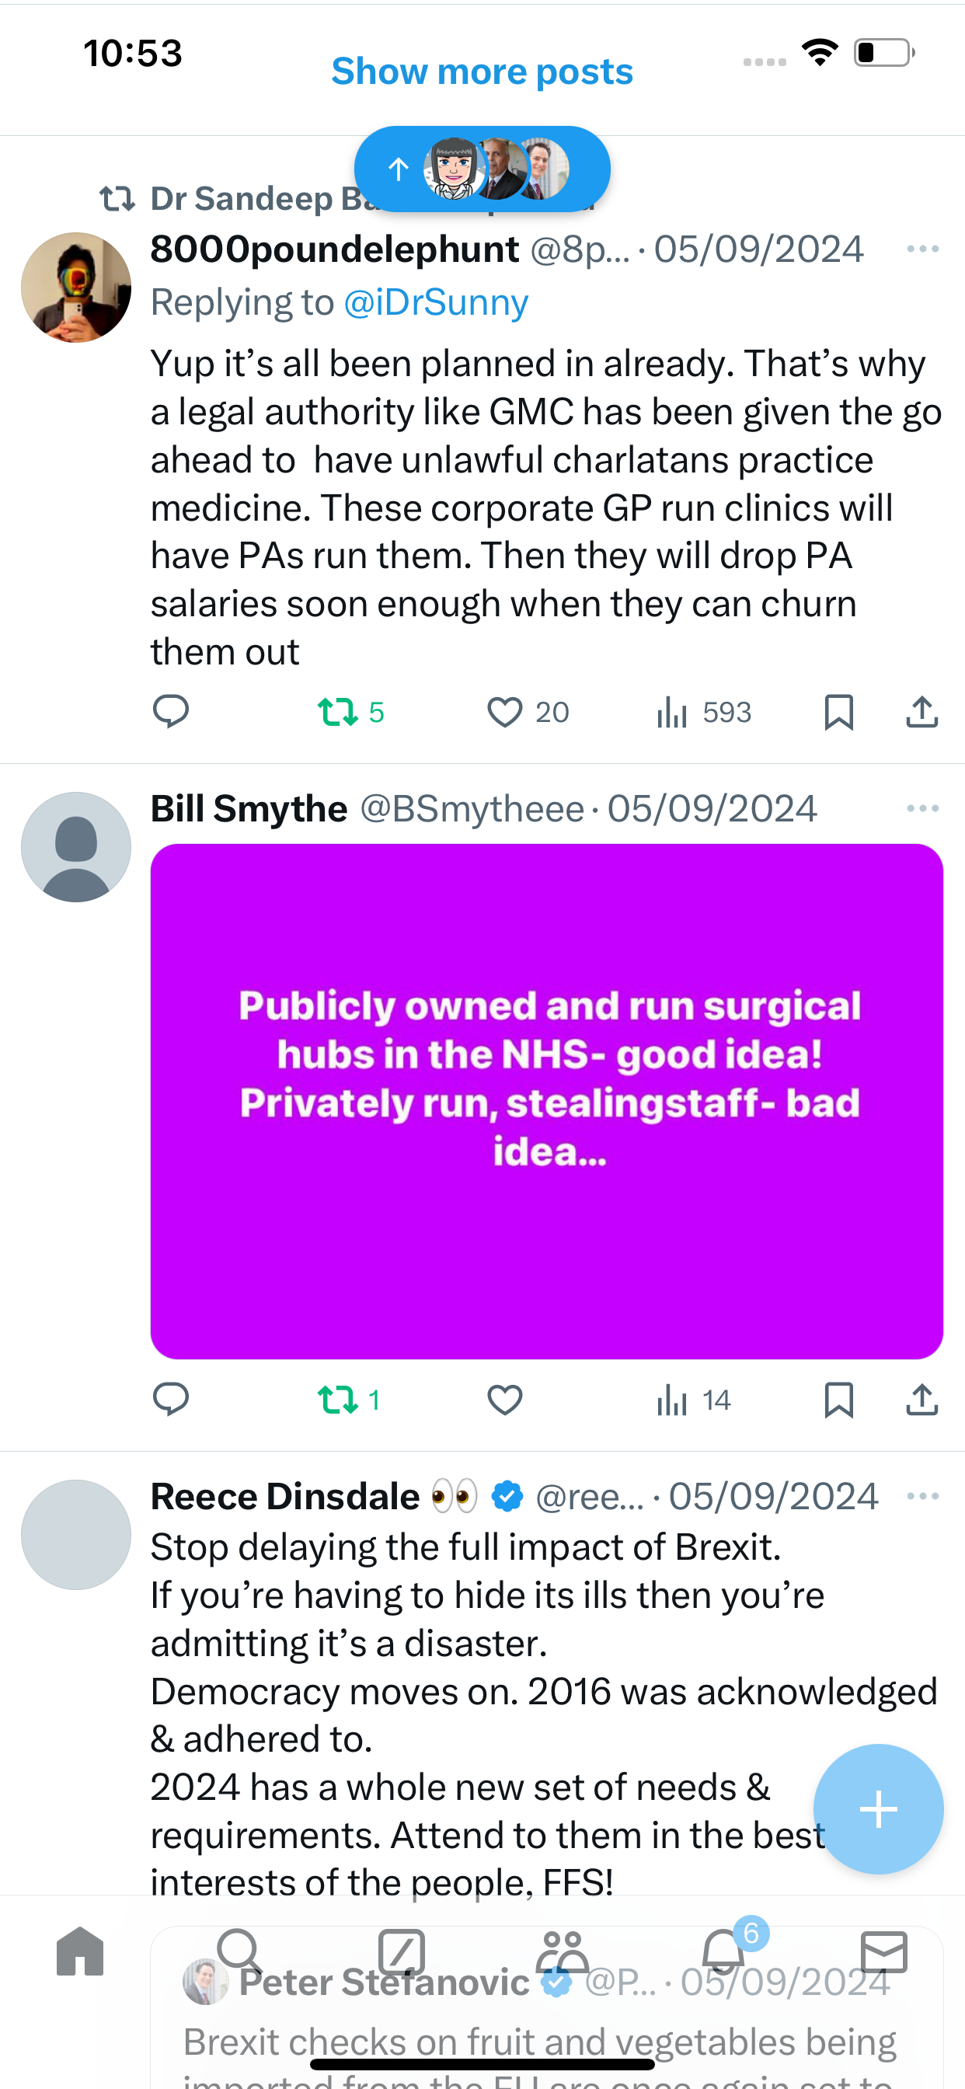Open the purple surgical hubs image
Viewport: 965px width, 2089px height.
pyautogui.click(x=546, y=1101)
